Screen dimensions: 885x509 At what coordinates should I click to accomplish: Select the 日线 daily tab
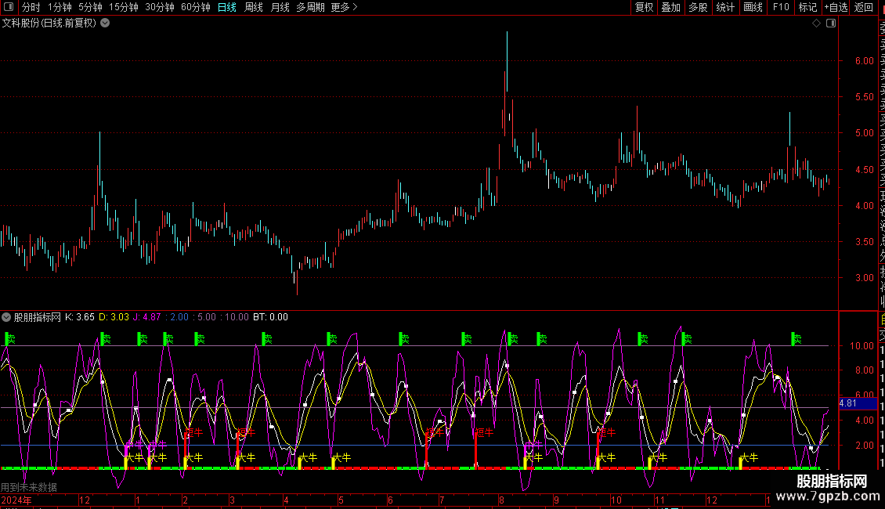coord(227,7)
